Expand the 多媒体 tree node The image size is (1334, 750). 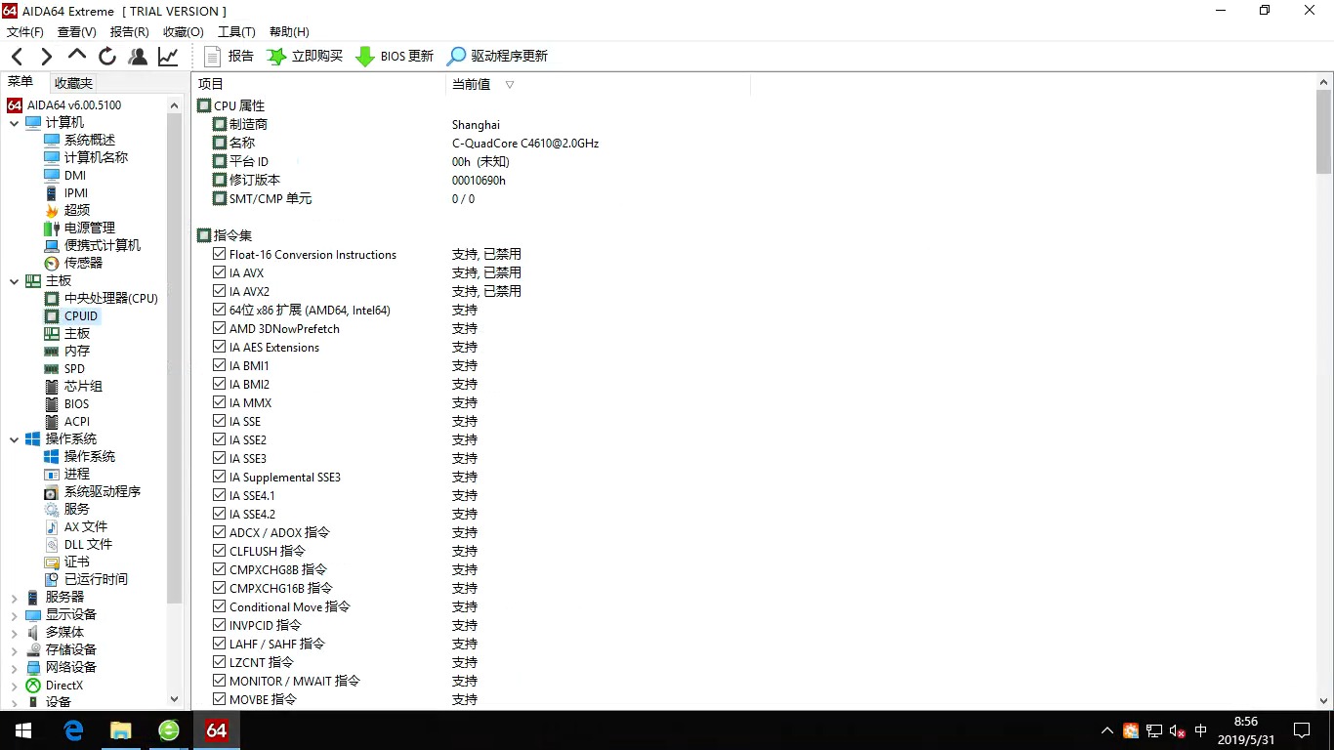(x=15, y=633)
